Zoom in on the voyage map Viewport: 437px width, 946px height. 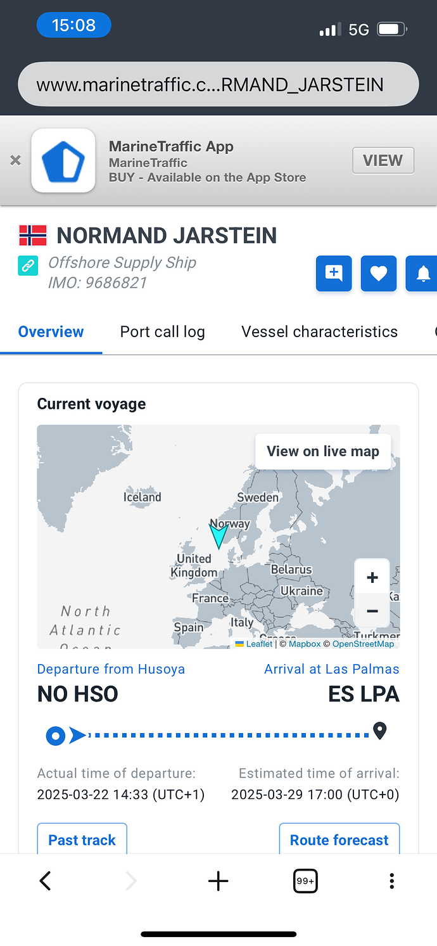click(372, 577)
